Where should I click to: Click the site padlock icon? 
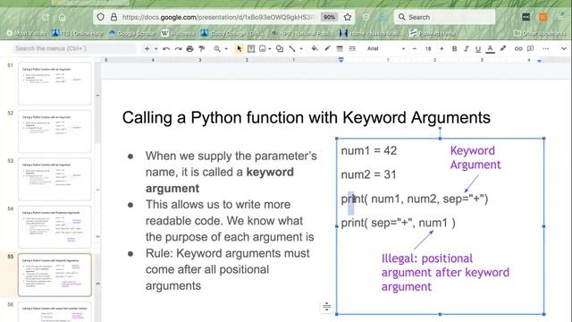(x=114, y=17)
